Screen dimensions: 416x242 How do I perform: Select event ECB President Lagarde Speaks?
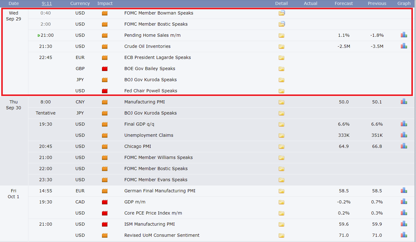(x=158, y=57)
